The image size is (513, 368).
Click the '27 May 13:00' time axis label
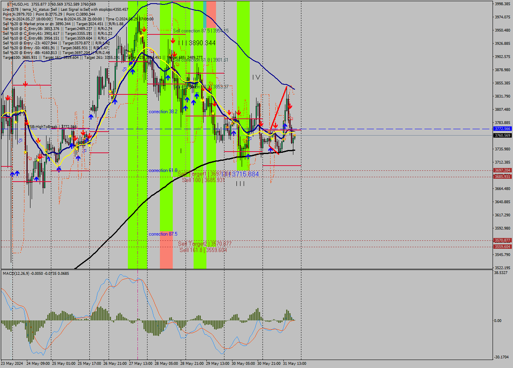(x=141, y=364)
